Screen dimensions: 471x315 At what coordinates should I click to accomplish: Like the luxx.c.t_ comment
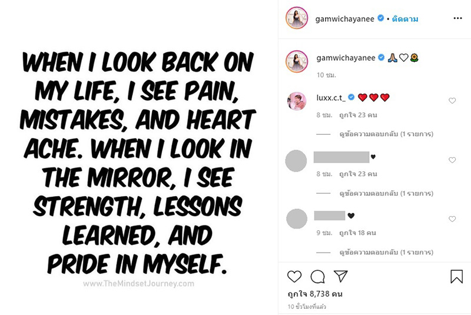coord(452,101)
